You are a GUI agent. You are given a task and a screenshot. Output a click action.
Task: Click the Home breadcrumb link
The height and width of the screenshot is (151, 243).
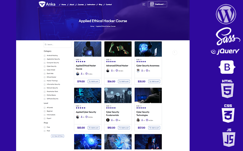click(92, 26)
